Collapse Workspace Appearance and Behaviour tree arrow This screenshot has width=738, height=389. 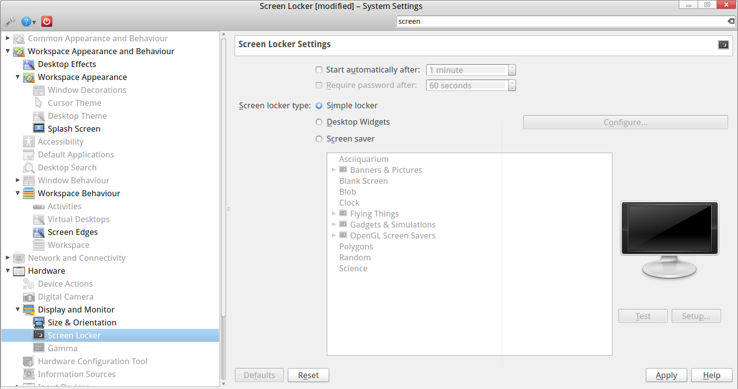click(7, 51)
